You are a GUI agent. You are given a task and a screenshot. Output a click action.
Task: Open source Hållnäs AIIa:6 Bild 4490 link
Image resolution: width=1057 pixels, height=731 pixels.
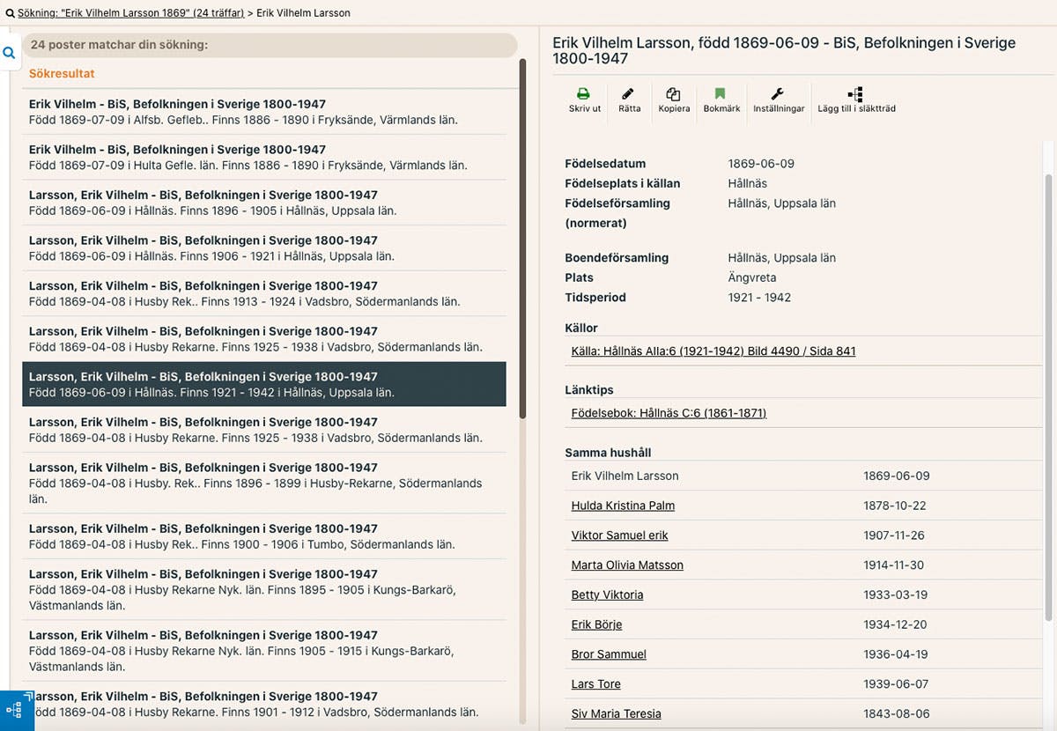click(x=713, y=351)
